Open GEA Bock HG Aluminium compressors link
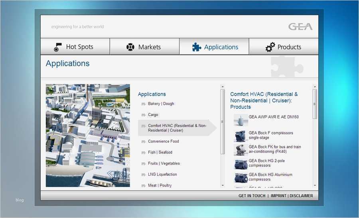The height and width of the screenshot is (218, 359). click(270, 177)
